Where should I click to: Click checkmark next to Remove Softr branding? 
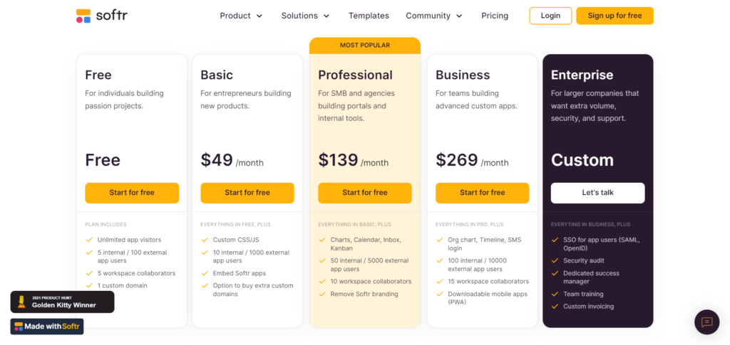[x=322, y=294]
